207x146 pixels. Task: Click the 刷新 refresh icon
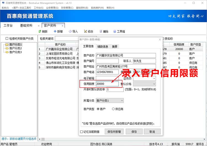click(x=40, y=31)
